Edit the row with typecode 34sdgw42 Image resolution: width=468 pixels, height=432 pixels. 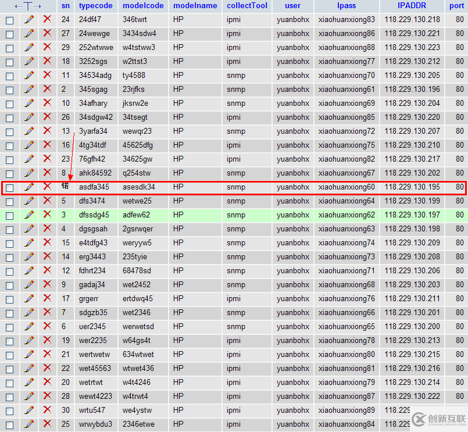(x=29, y=117)
